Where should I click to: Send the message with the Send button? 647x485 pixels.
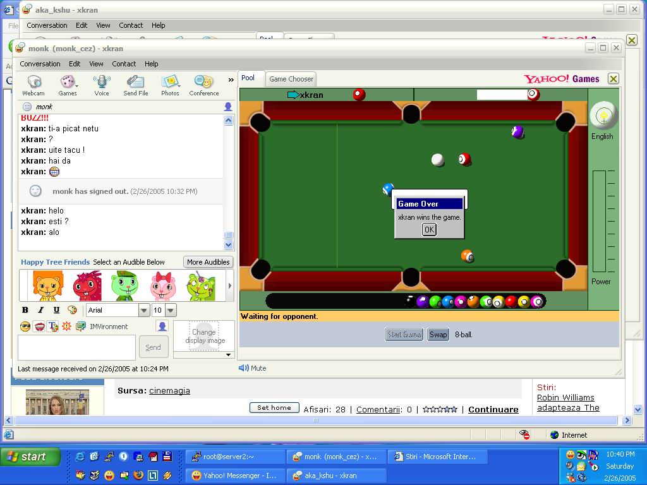point(154,347)
